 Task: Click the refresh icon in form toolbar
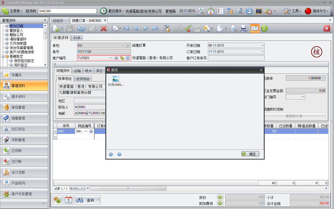coord(81,28)
